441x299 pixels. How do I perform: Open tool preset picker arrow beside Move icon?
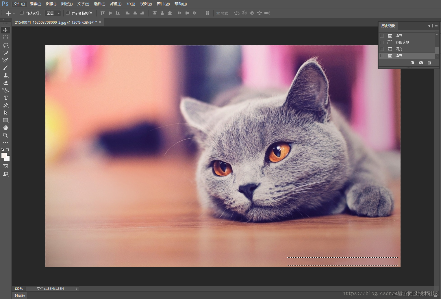click(x=14, y=13)
